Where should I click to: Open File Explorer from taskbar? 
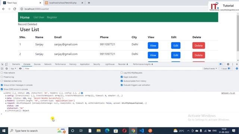(99, 131)
